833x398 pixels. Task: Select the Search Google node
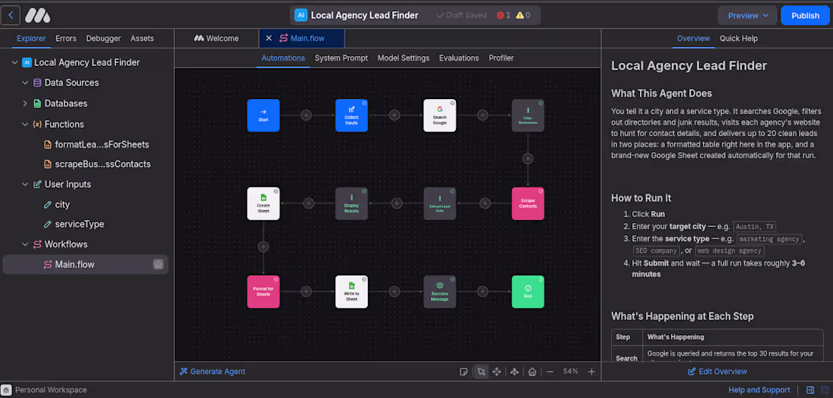point(439,115)
